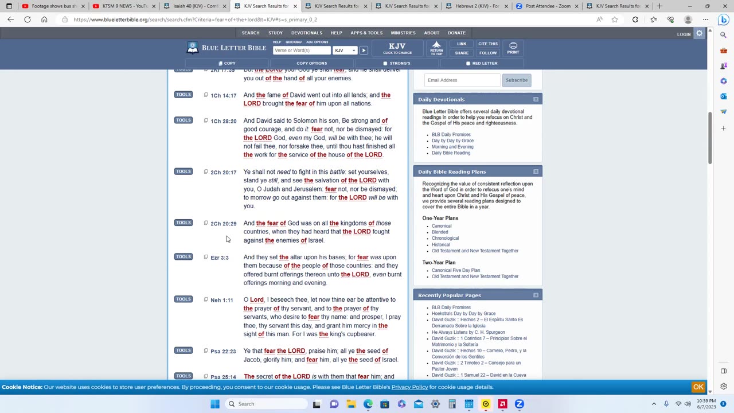Copy the 1Ch 14:17 verse with its copy icon
This screenshot has height=413, width=734.
coord(206,95)
